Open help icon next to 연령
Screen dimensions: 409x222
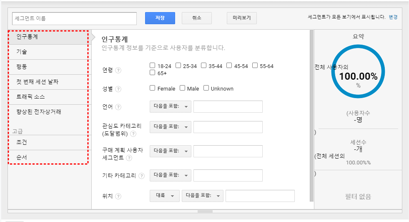(x=118, y=70)
